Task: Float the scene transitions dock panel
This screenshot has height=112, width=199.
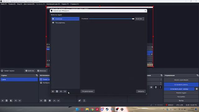Action: coord(161,75)
